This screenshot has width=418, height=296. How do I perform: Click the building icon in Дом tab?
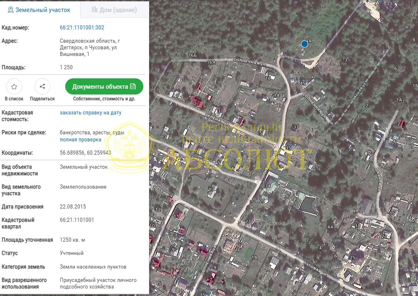point(95,10)
